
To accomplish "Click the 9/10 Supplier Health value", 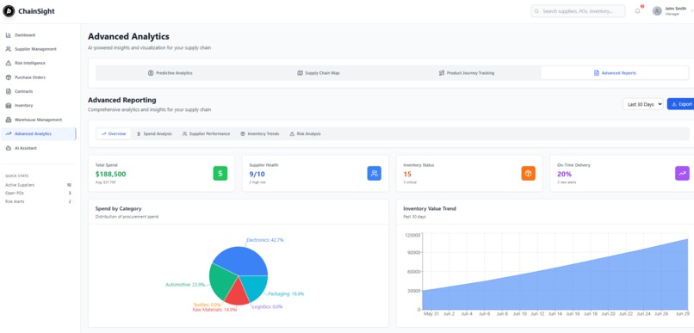I will coord(257,174).
